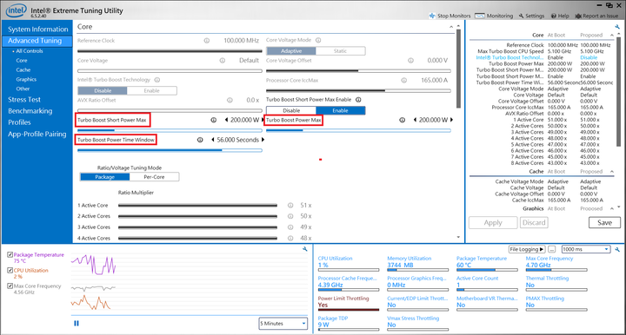Click wrench icon in monitor stats panel
The width and height of the screenshot is (626, 335).
pyautogui.click(x=617, y=249)
